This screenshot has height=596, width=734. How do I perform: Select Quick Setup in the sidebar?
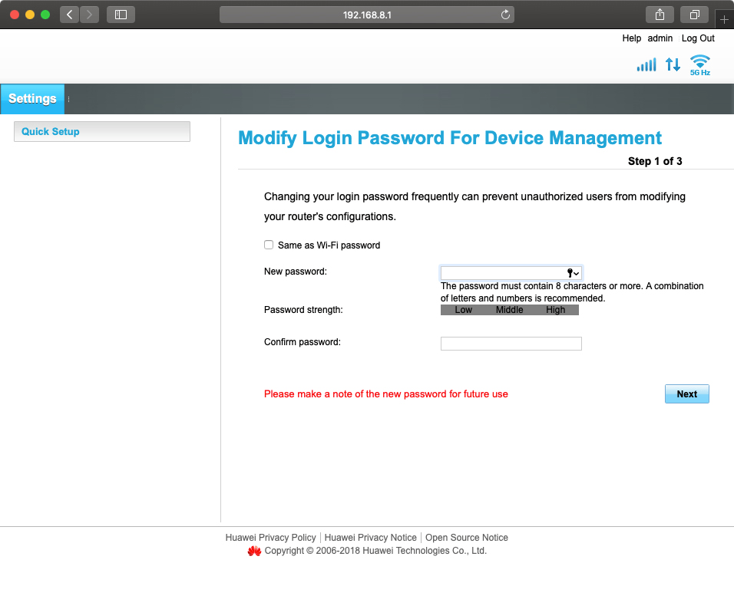point(102,132)
